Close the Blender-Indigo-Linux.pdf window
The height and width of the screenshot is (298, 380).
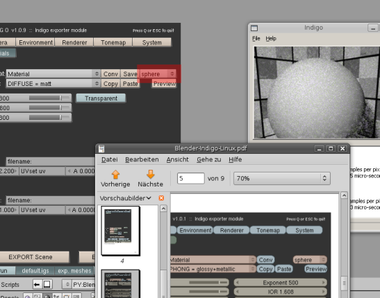point(342,148)
